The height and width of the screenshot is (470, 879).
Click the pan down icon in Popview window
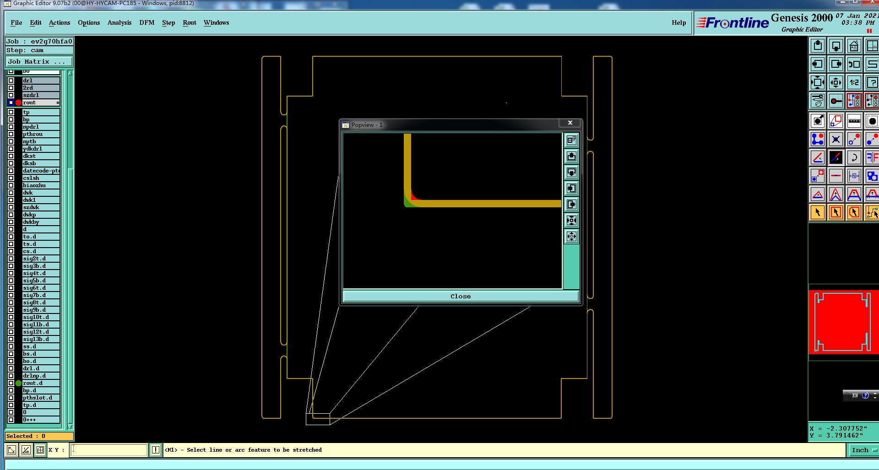[x=571, y=173]
